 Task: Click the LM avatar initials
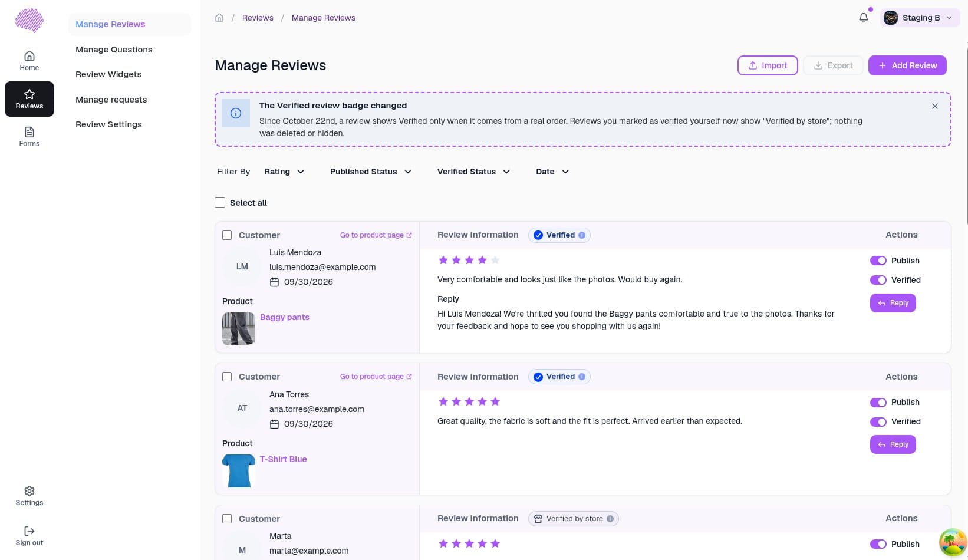pos(242,266)
